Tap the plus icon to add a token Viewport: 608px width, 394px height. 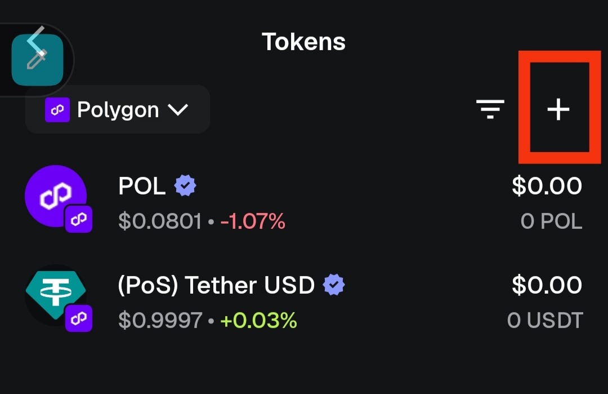pos(558,109)
